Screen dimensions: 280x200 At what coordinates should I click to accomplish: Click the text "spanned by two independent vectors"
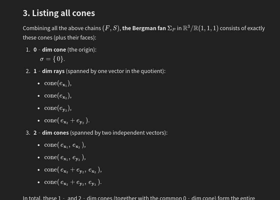tap(119, 133)
